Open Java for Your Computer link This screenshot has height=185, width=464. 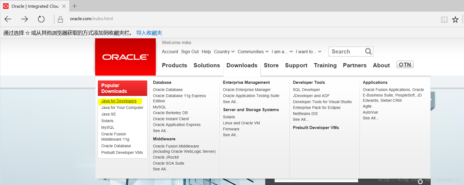click(122, 108)
